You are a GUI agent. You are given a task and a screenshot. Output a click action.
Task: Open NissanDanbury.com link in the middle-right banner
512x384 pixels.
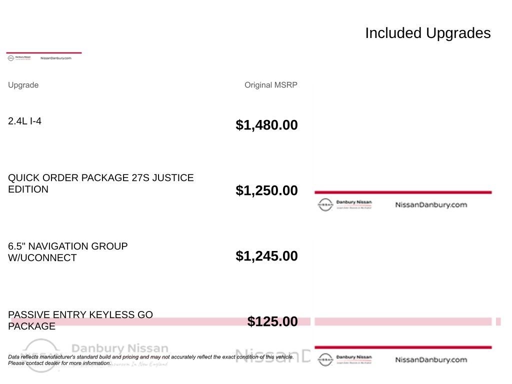431,204
